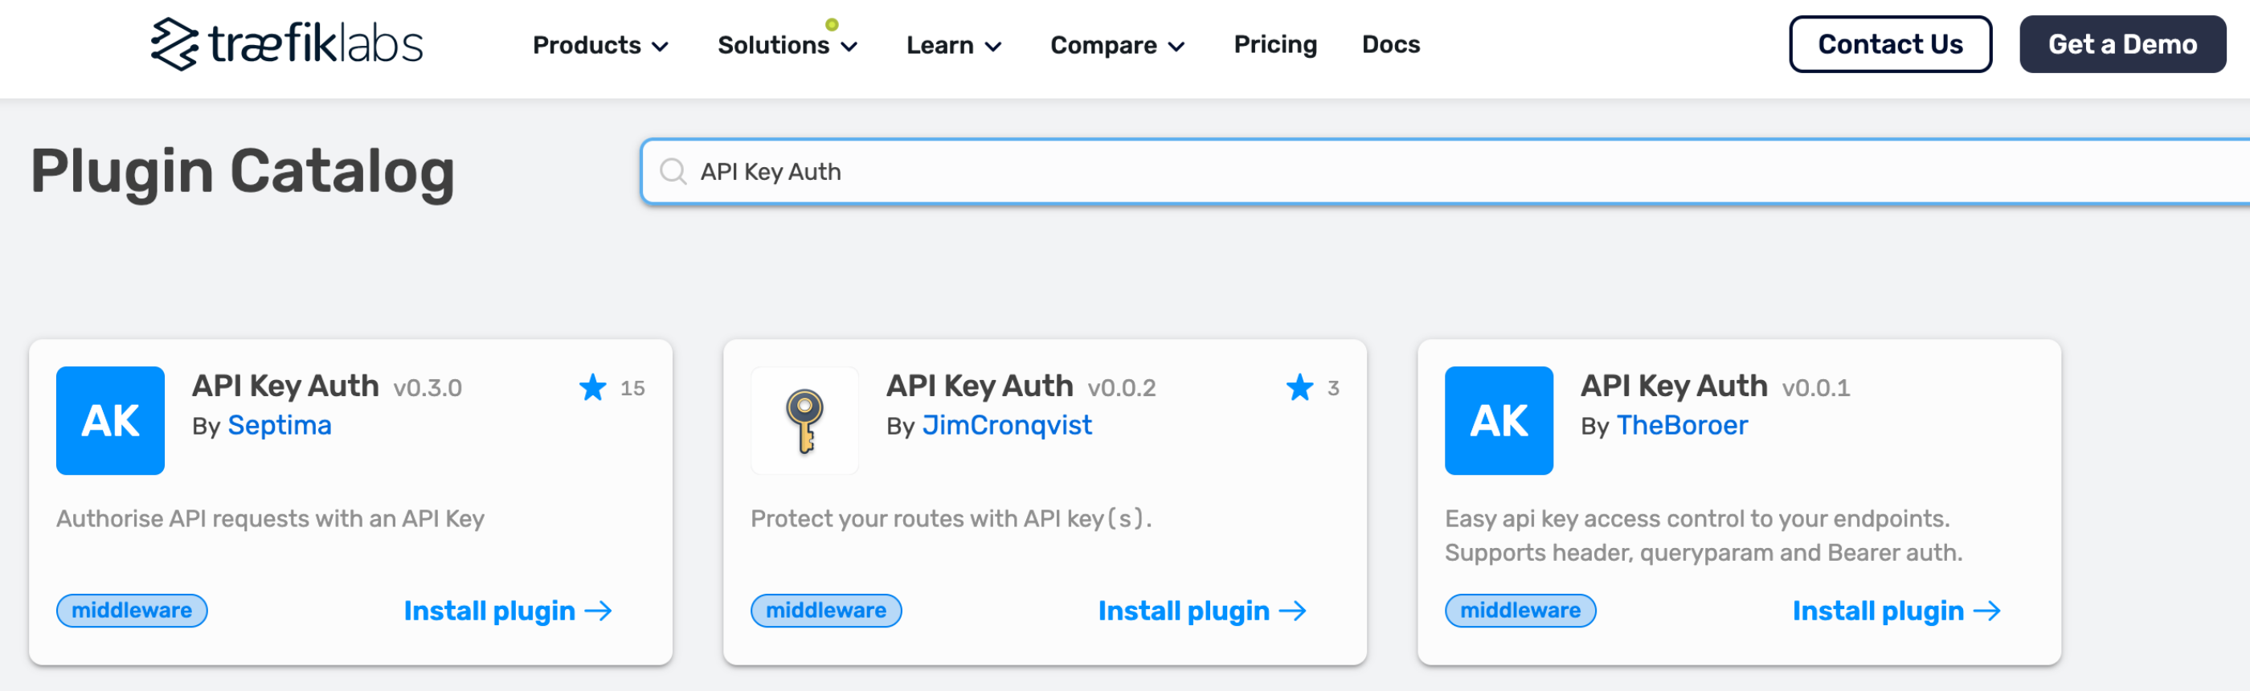Open the Solutions dropdown menu
Viewport: 2250px width, 691px height.
coord(787,46)
